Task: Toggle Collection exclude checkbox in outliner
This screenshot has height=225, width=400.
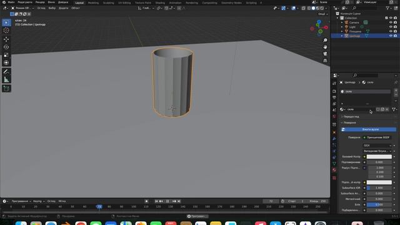Action: point(386,18)
